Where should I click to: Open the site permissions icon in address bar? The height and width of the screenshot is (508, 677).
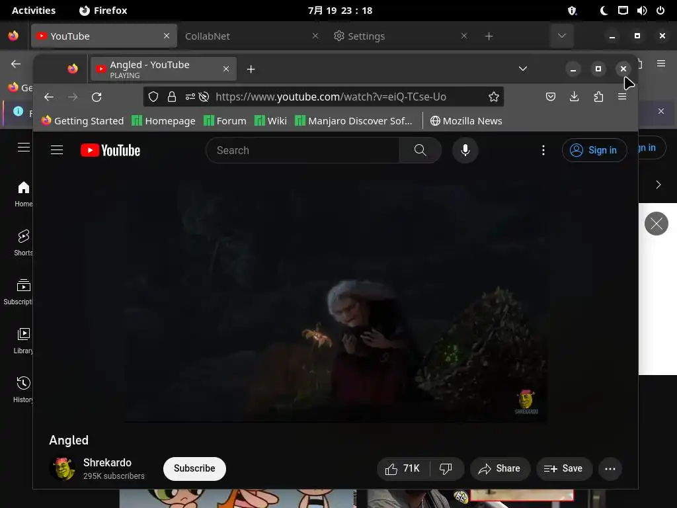click(190, 97)
